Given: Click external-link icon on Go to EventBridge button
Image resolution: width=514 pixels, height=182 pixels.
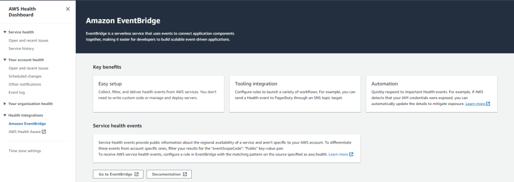Looking at the screenshot, I should click(x=137, y=174).
